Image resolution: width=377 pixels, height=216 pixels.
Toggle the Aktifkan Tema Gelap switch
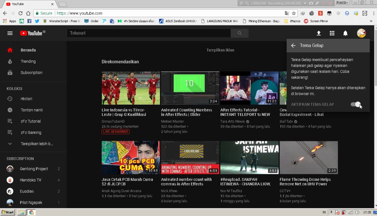[x=356, y=104]
